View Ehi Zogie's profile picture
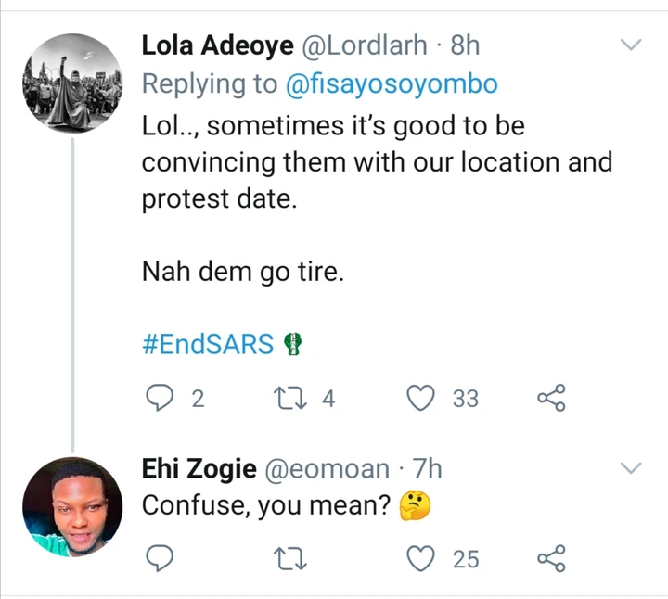The width and height of the screenshot is (668, 599). tap(71, 506)
